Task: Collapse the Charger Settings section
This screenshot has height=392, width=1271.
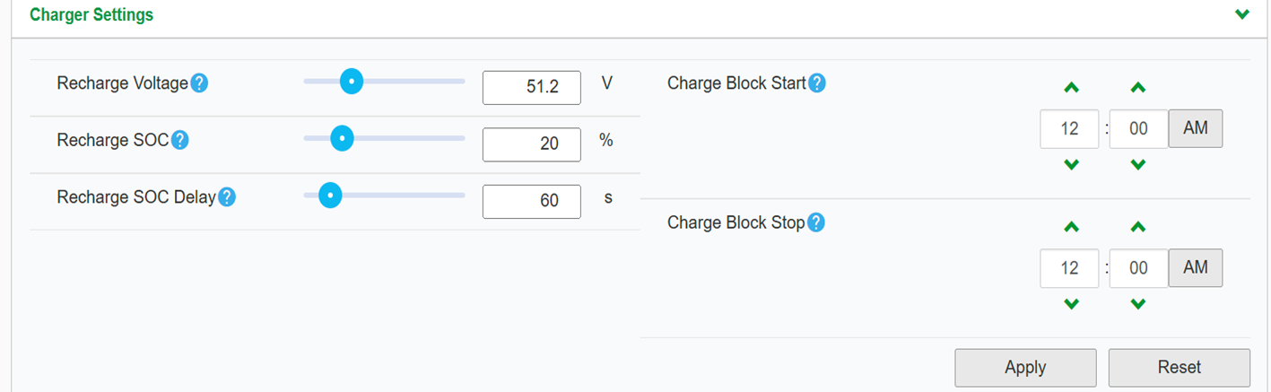Action: tap(1242, 14)
